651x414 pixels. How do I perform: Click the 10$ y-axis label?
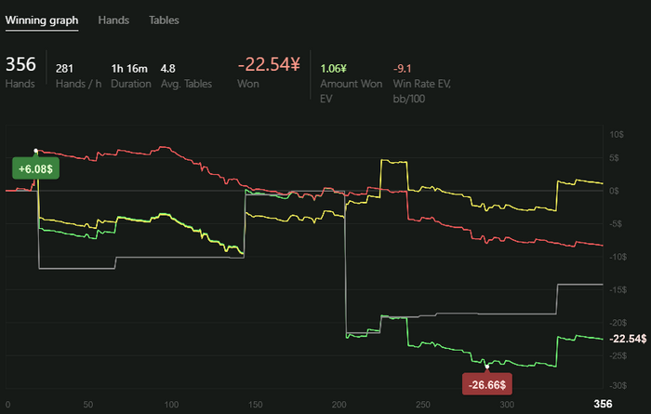point(617,135)
